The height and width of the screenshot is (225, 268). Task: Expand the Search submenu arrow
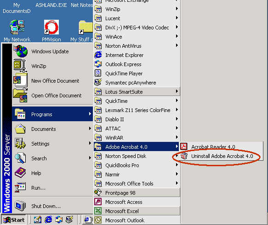90,158
